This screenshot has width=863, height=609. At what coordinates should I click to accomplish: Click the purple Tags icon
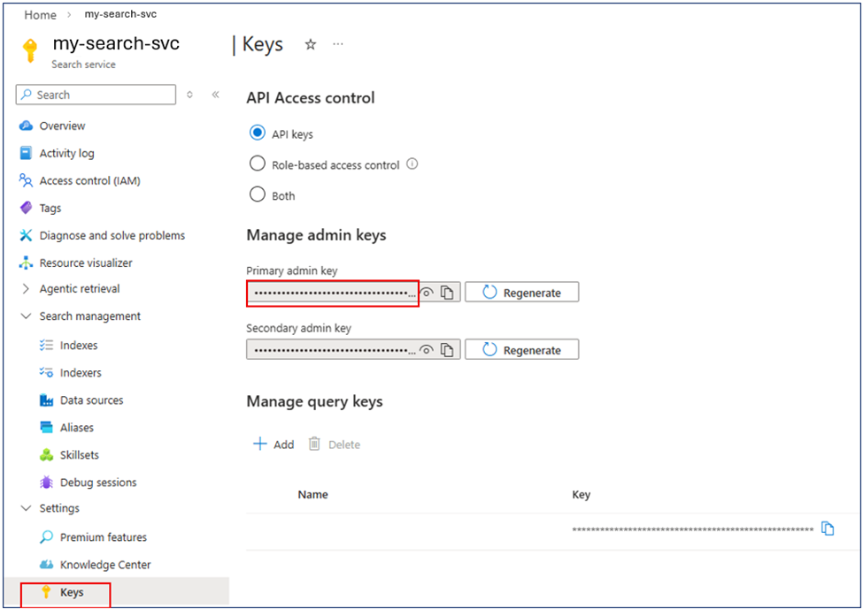pos(26,208)
